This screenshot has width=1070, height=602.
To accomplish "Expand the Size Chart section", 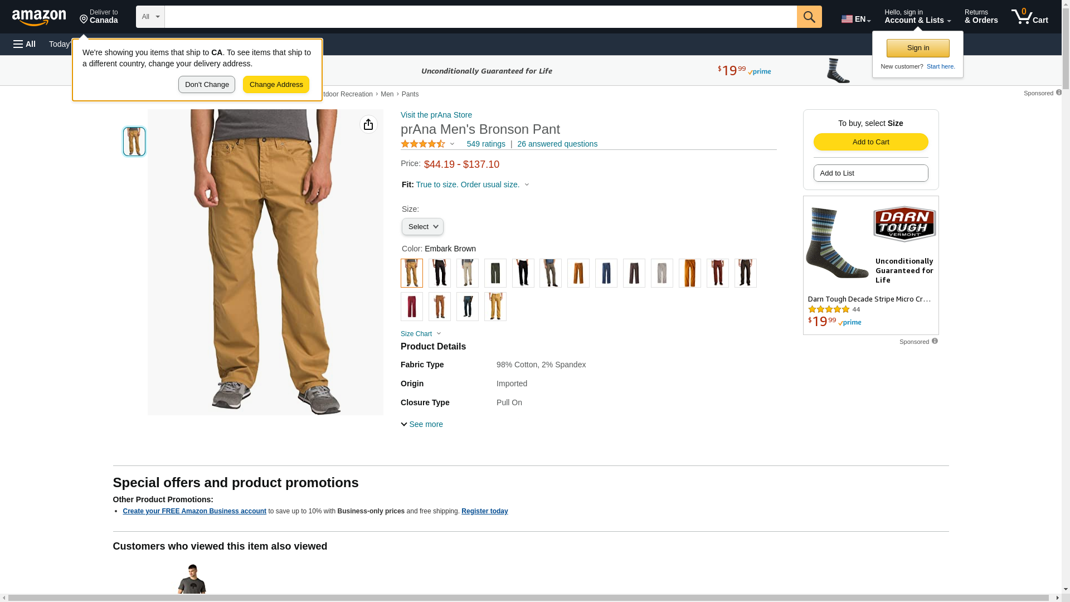I will [x=421, y=334].
